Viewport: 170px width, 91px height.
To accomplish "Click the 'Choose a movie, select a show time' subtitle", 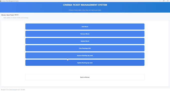I will (x=85, y=10).
